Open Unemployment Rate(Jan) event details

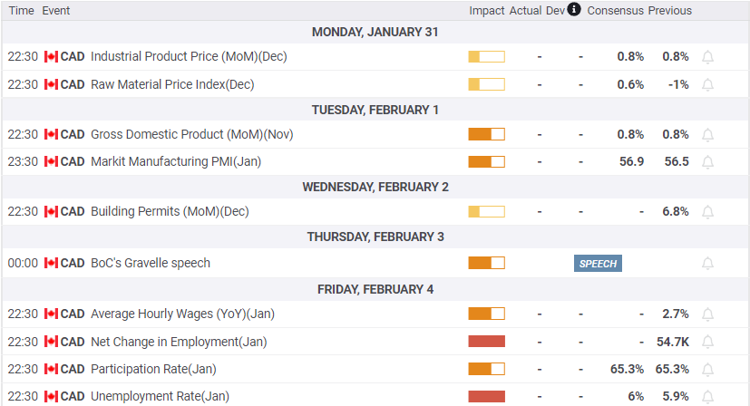click(160, 396)
